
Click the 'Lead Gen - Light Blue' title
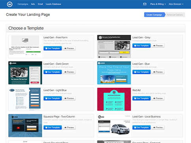55,90
